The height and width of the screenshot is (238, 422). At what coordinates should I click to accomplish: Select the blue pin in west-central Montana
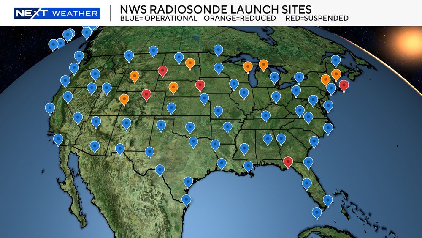point(129,56)
